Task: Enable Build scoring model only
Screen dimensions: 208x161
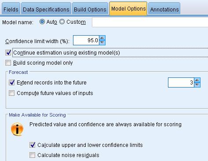Action: [8, 63]
